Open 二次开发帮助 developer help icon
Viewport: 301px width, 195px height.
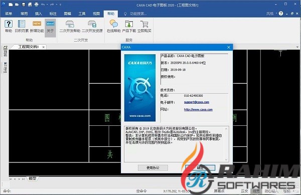[70, 24]
